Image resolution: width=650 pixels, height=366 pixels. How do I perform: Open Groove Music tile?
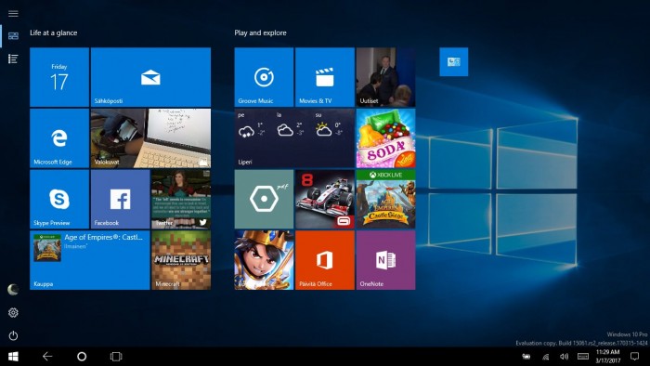pos(264,77)
